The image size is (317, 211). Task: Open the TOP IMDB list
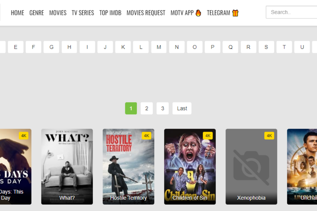click(x=110, y=13)
